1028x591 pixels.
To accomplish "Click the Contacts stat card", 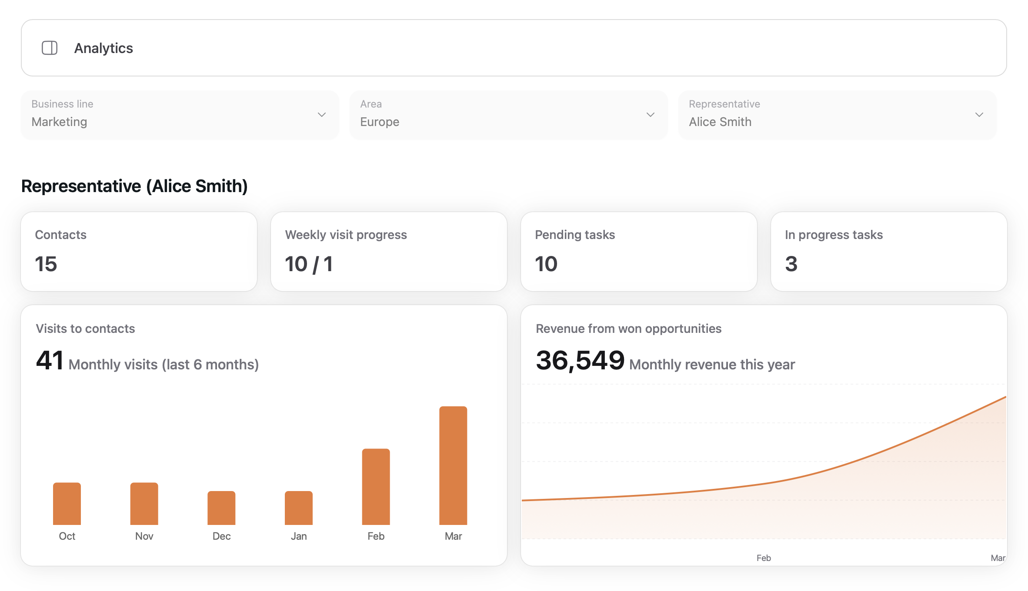I will pyautogui.click(x=139, y=251).
